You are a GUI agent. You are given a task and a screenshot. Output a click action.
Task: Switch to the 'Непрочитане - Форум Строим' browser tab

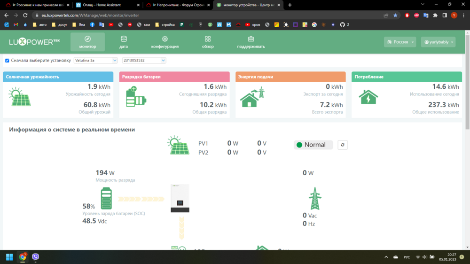tap(178, 5)
